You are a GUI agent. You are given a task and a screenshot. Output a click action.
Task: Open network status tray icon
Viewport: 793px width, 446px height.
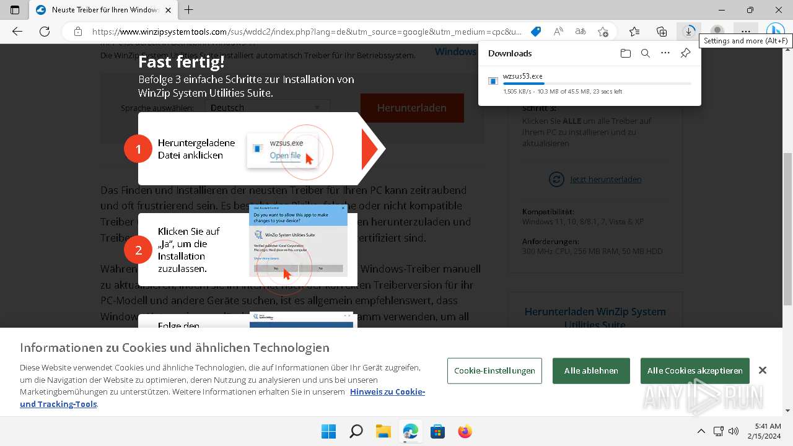pos(719,431)
